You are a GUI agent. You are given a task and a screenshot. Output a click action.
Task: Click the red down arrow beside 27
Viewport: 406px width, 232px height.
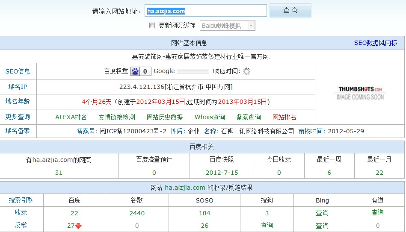[78, 226]
